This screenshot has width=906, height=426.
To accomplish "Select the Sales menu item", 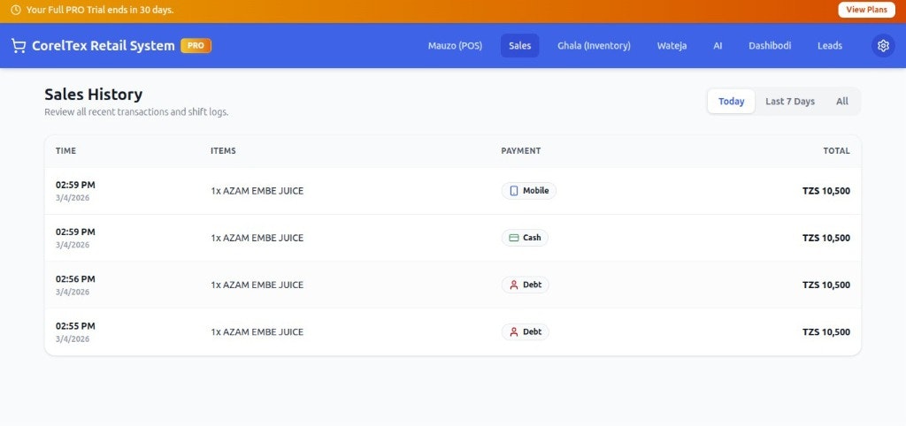I will click(x=520, y=46).
